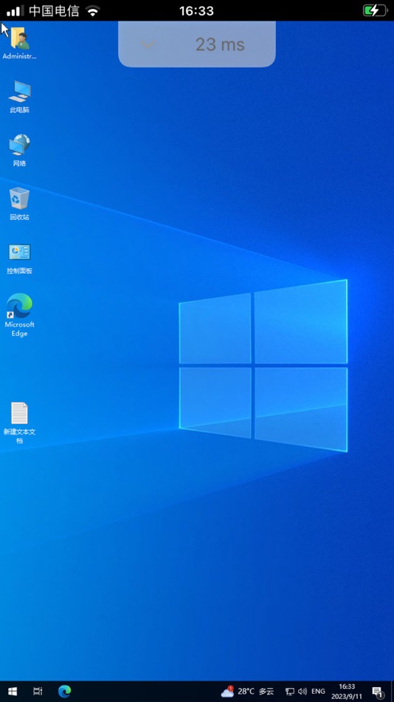This screenshot has height=702, width=394.
Task: Select the 网络 desktop icon
Action: click(x=19, y=151)
